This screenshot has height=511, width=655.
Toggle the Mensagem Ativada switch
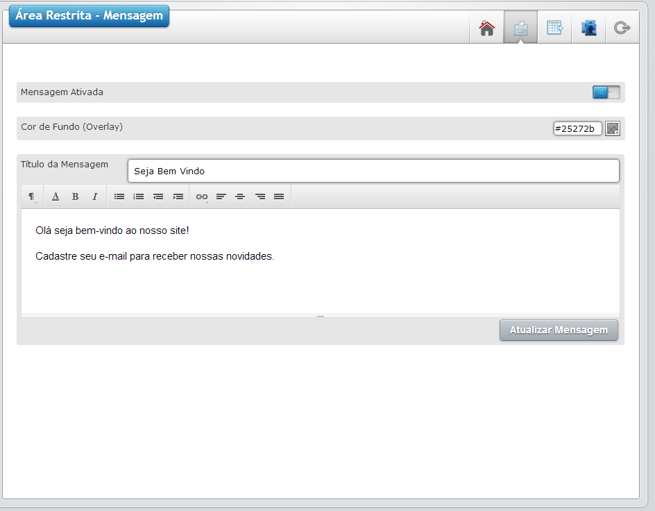point(606,92)
